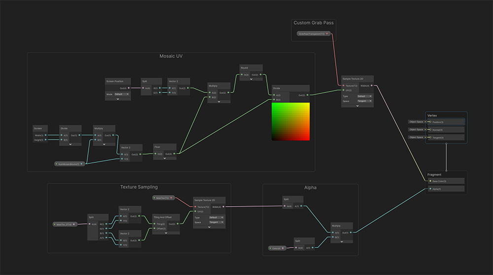This screenshot has width=493, height=275.
Task: Click In(2) input port on Floor node
Action: [155, 154]
